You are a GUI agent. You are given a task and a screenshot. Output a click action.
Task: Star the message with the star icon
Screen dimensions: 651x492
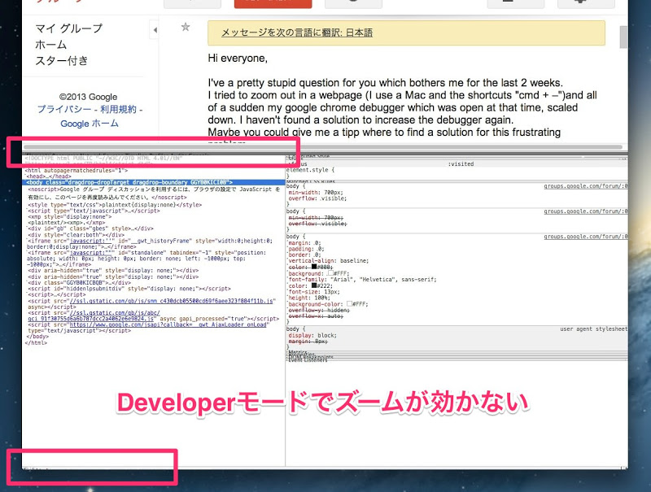(x=186, y=28)
